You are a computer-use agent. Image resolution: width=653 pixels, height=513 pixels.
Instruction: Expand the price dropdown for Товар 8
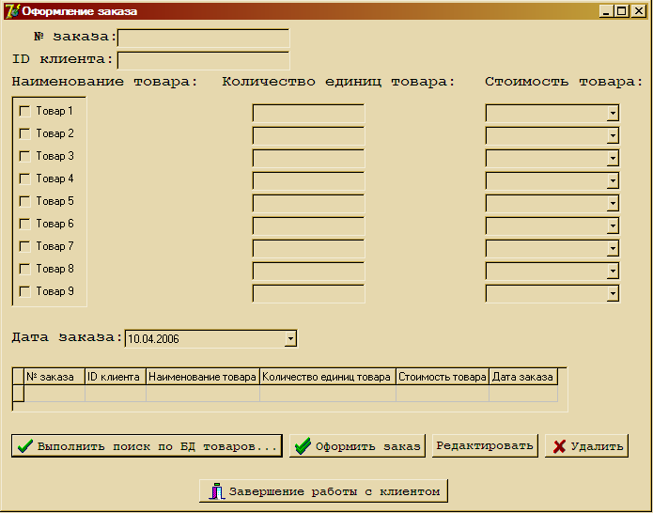tap(613, 271)
